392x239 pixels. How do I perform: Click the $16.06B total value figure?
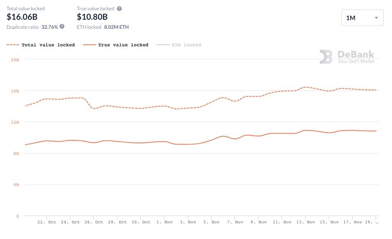(x=22, y=17)
